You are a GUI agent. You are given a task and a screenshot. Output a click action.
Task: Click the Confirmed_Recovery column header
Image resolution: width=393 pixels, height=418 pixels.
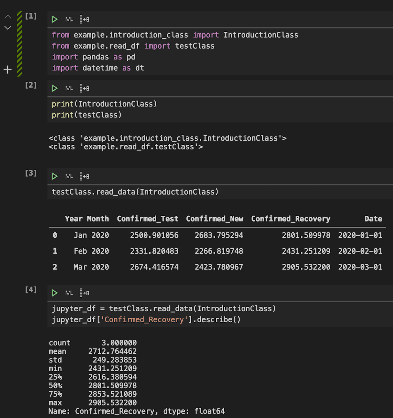coord(291,219)
